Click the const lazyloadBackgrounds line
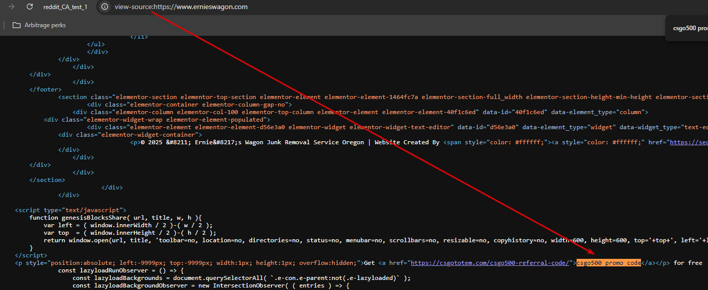The width and height of the screenshot is (708, 290). tap(242, 278)
